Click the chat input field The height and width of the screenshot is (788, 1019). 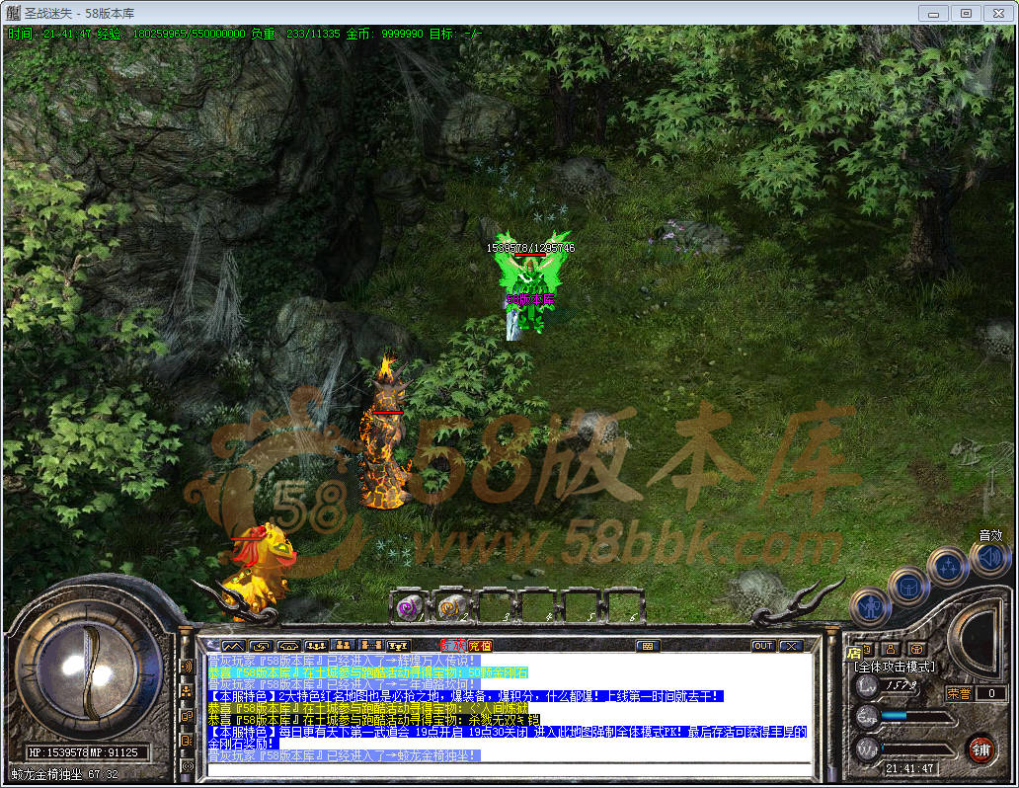[509, 770]
